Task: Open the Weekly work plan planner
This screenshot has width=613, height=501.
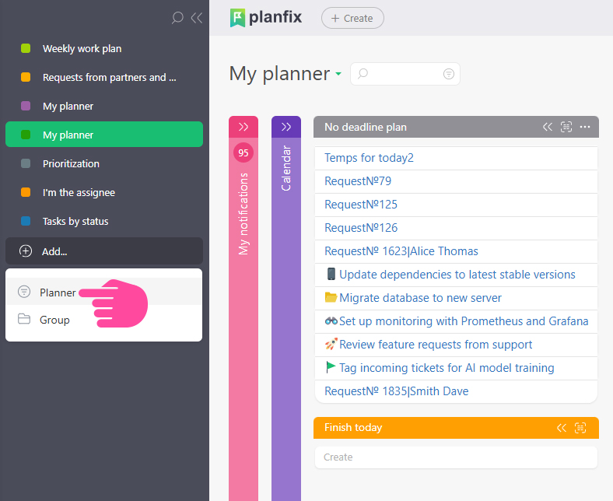Action: click(x=82, y=48)
